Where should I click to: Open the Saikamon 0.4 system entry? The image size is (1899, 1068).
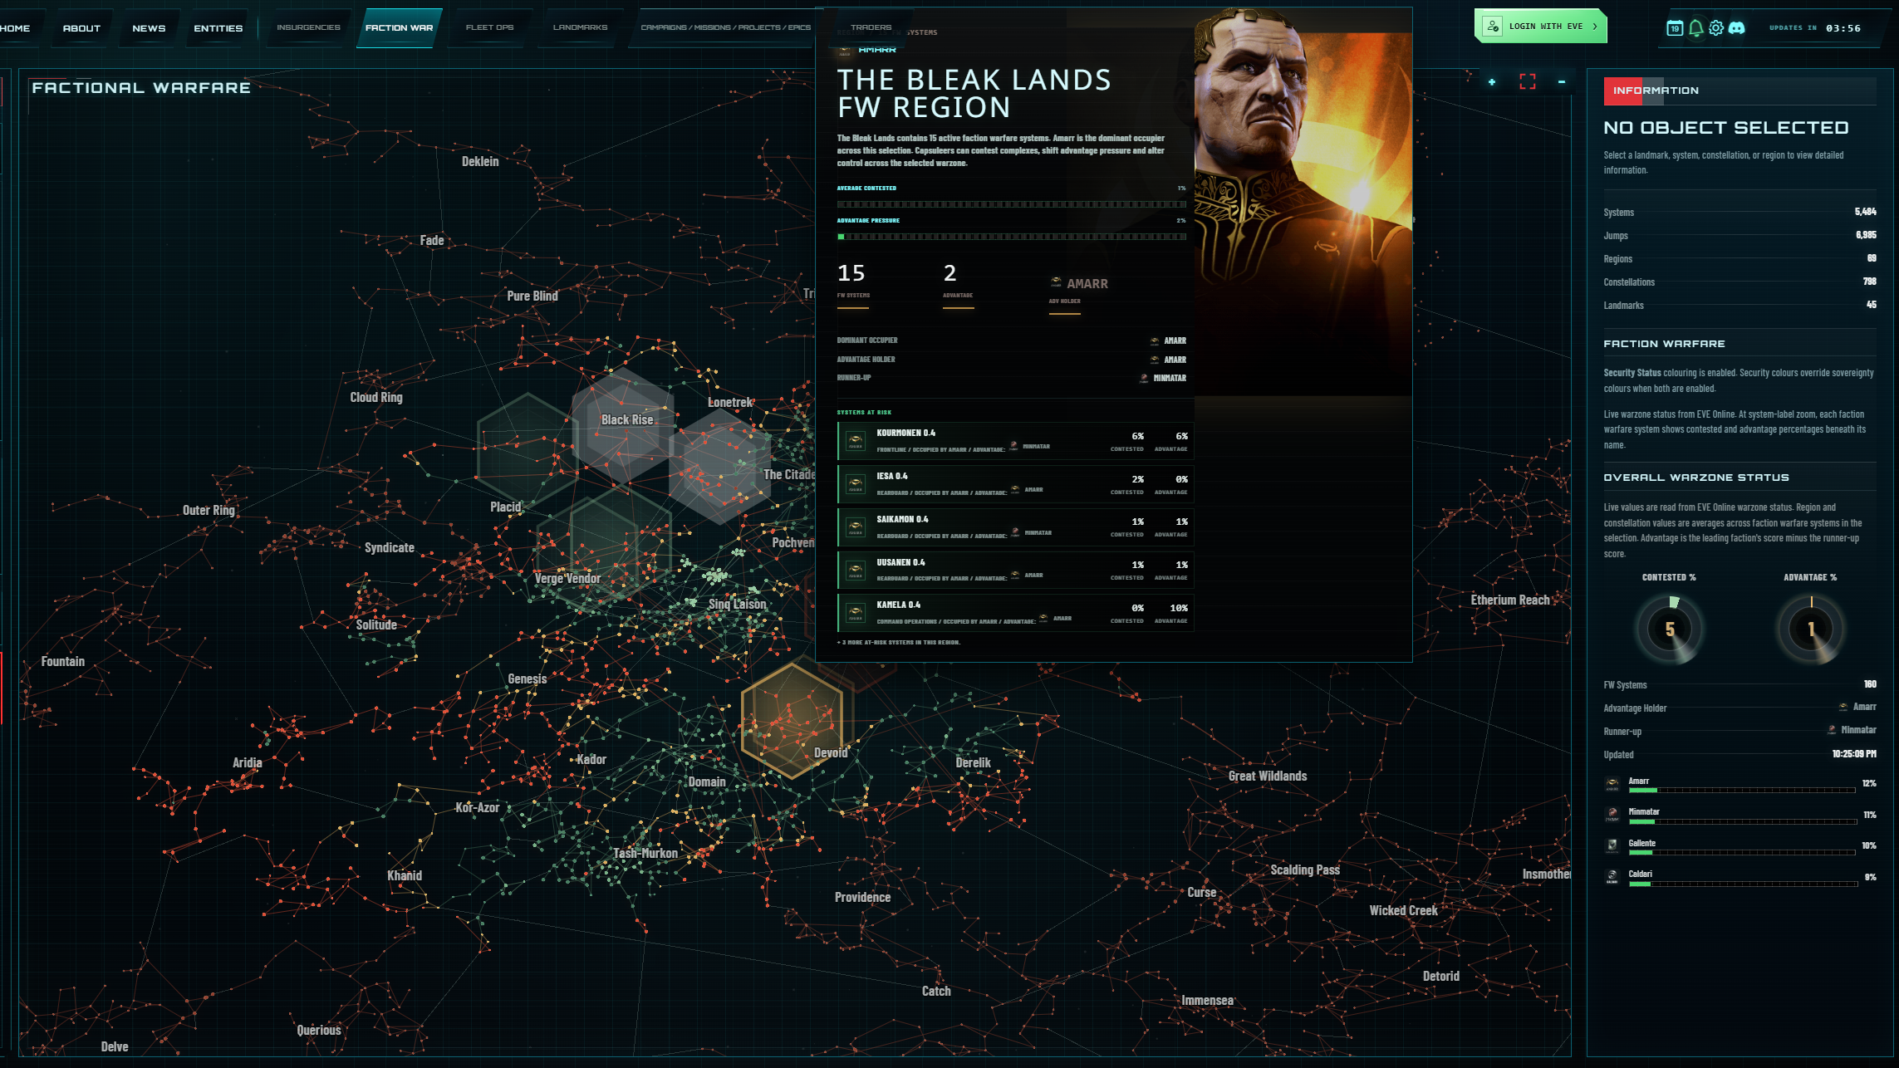(1015, 527)
